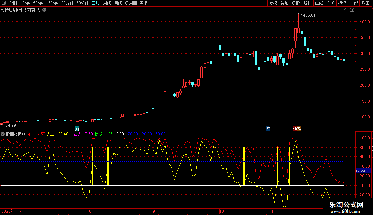Screen dimensions: 373x215
Task: Click the 25.52 axis value tag
Action: (x=363, y=170)
